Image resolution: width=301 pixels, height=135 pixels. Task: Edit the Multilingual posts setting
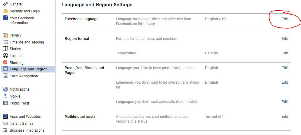point(284,117)
